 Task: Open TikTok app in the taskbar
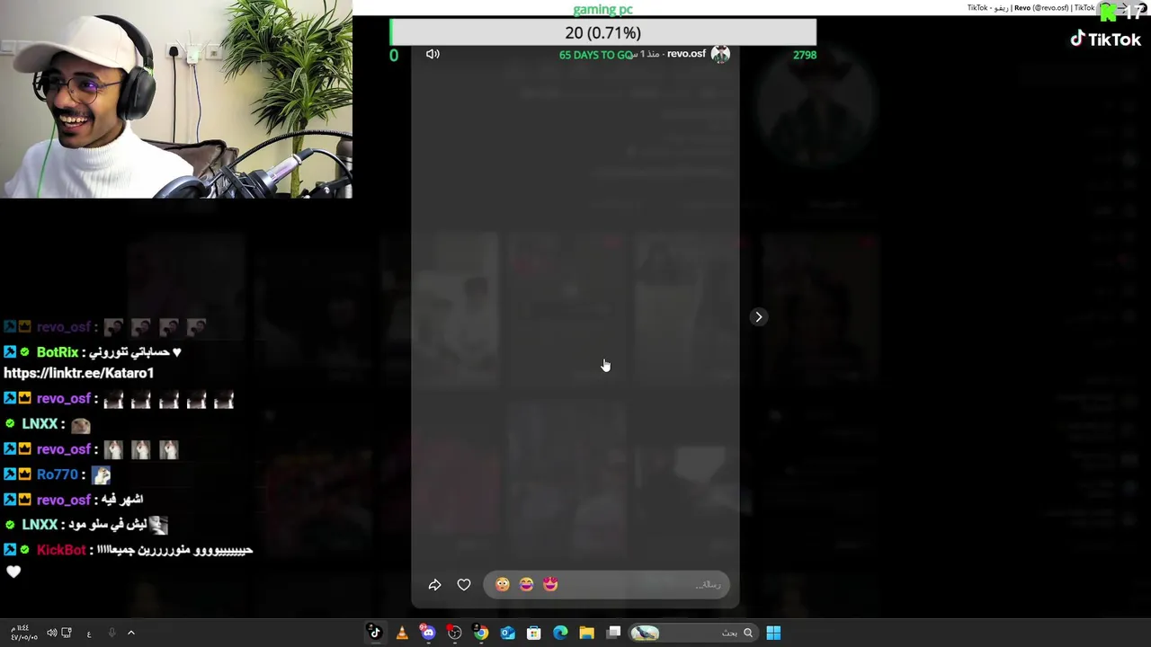click(x=375, y=633)
